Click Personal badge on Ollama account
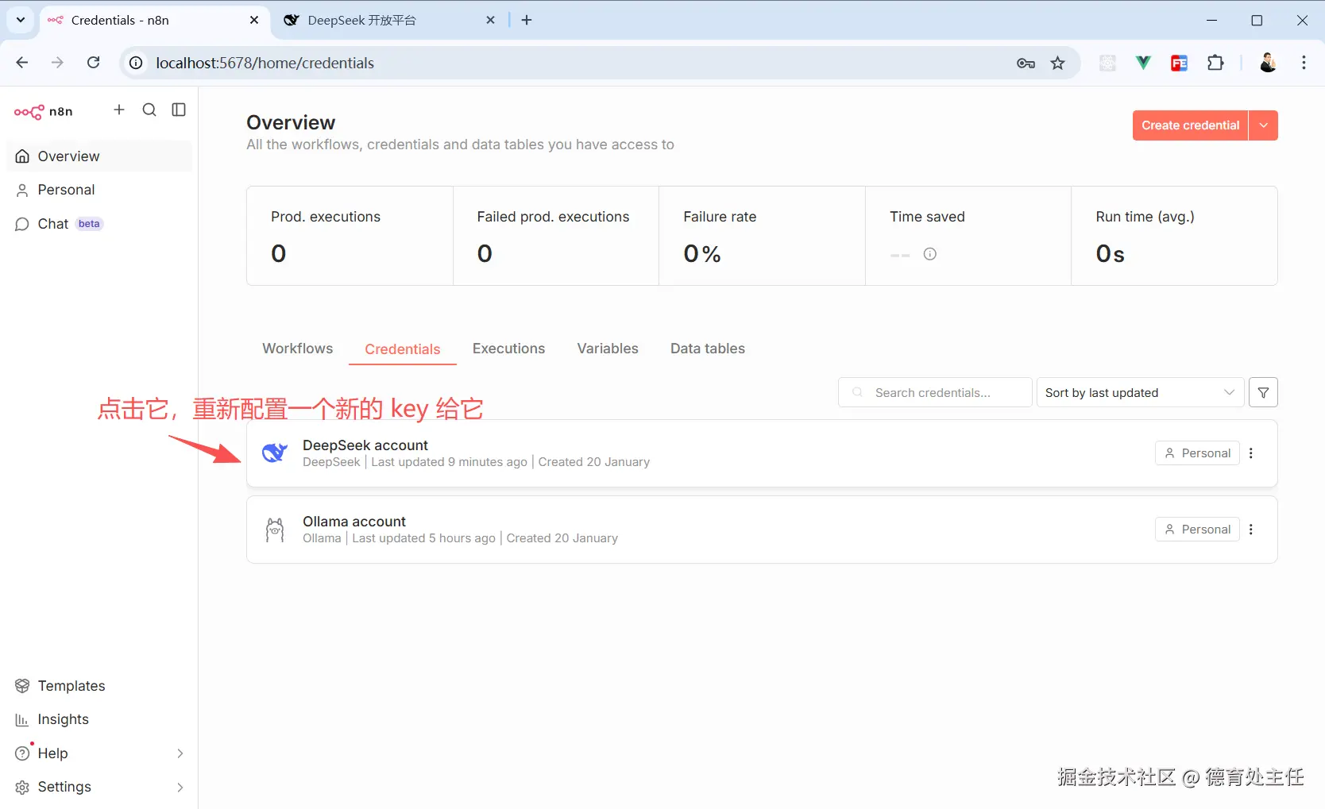Viewport: 1325px width, 809px height. click(x=1197, y=530)
